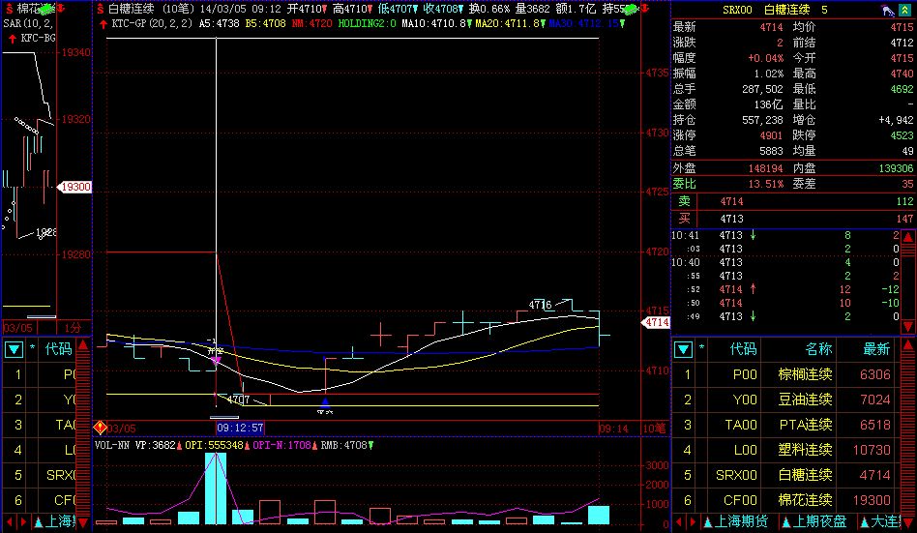This screenshot has height=533, width=917.
Task: Click the 10笔 period selector below the chart
Action: click(654, 427)
